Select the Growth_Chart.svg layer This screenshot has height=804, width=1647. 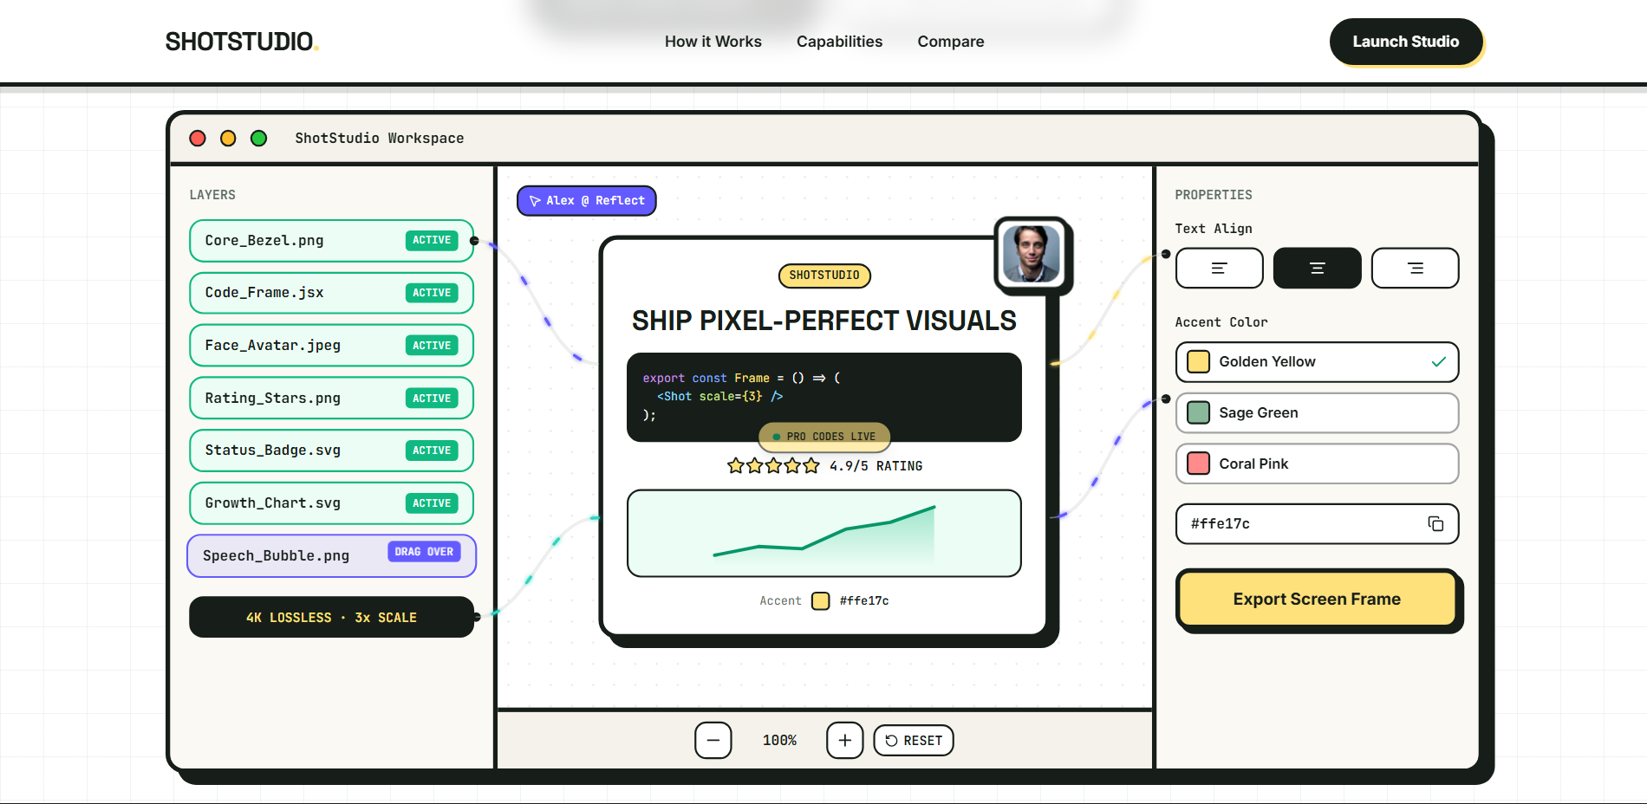pyautogui.click(x=331, y=503)
